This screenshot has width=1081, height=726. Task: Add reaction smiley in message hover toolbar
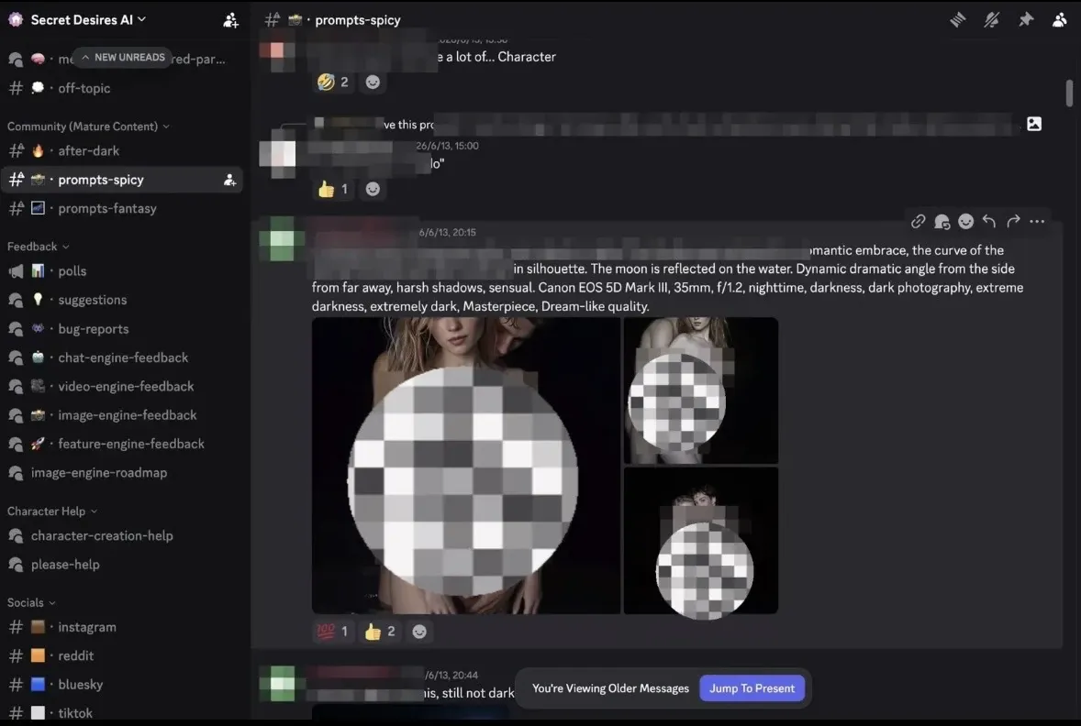click(x=966, y=221)
